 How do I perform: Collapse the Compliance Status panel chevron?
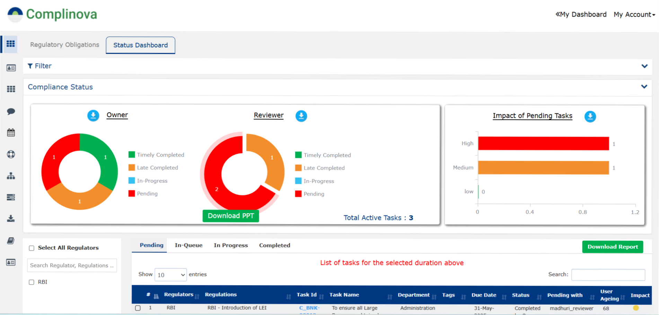644,86
